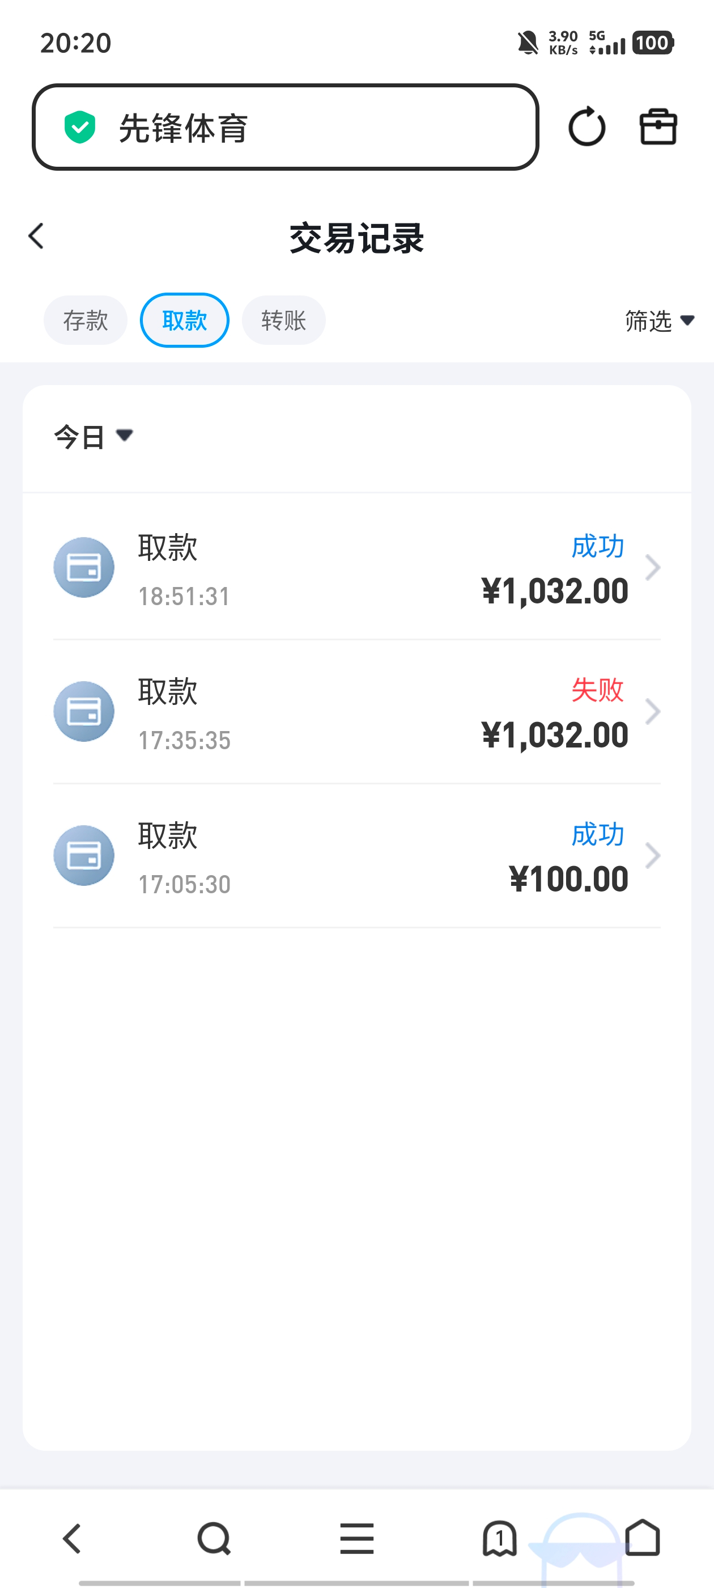This screenshot has height=1588, width=714.
Task: Open the tabs counter icon
Action: 500,1539
